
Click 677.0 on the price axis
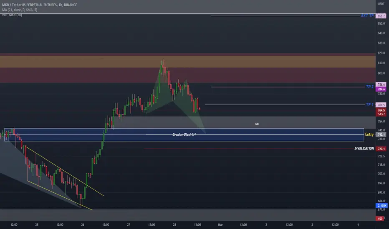[381, 210]
